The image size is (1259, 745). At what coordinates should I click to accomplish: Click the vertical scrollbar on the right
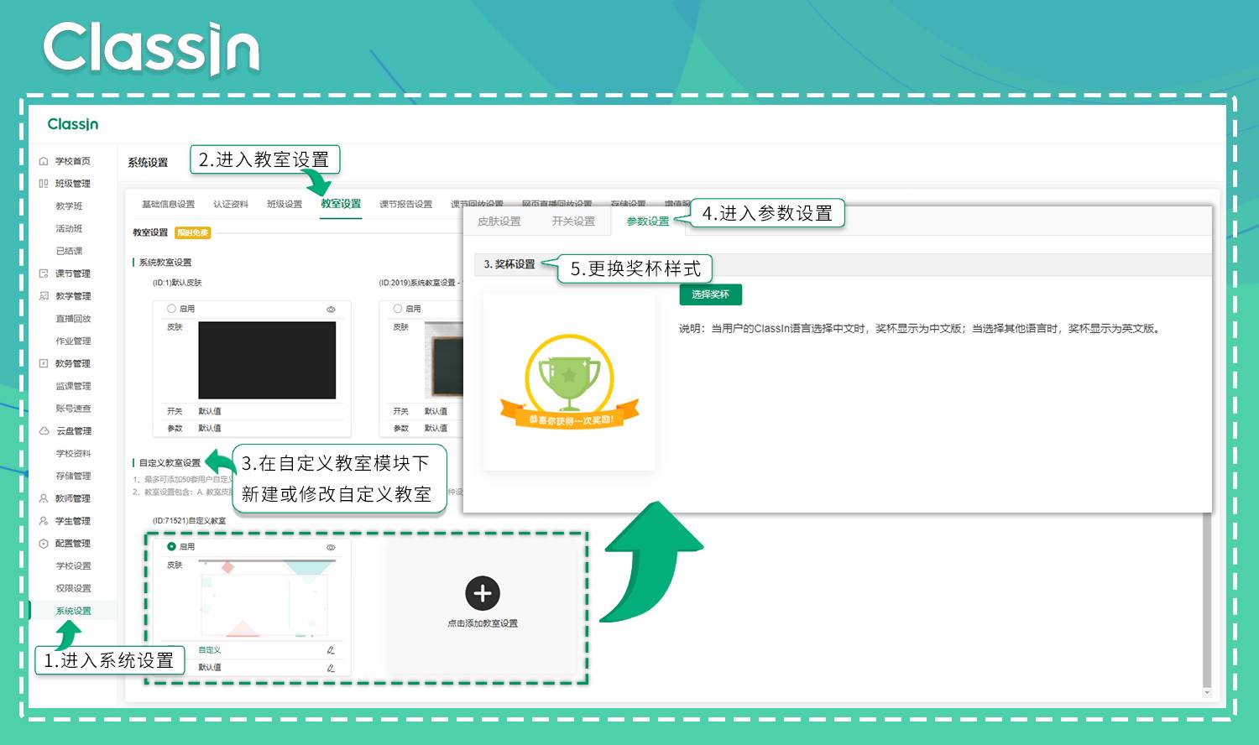tap(1207, 600)
